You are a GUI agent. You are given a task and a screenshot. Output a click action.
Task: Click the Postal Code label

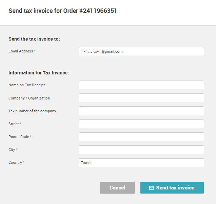click(19, 137)
